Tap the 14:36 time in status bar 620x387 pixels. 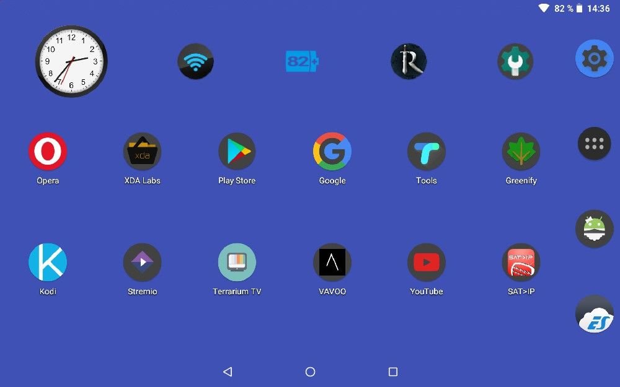click(598, 8)
